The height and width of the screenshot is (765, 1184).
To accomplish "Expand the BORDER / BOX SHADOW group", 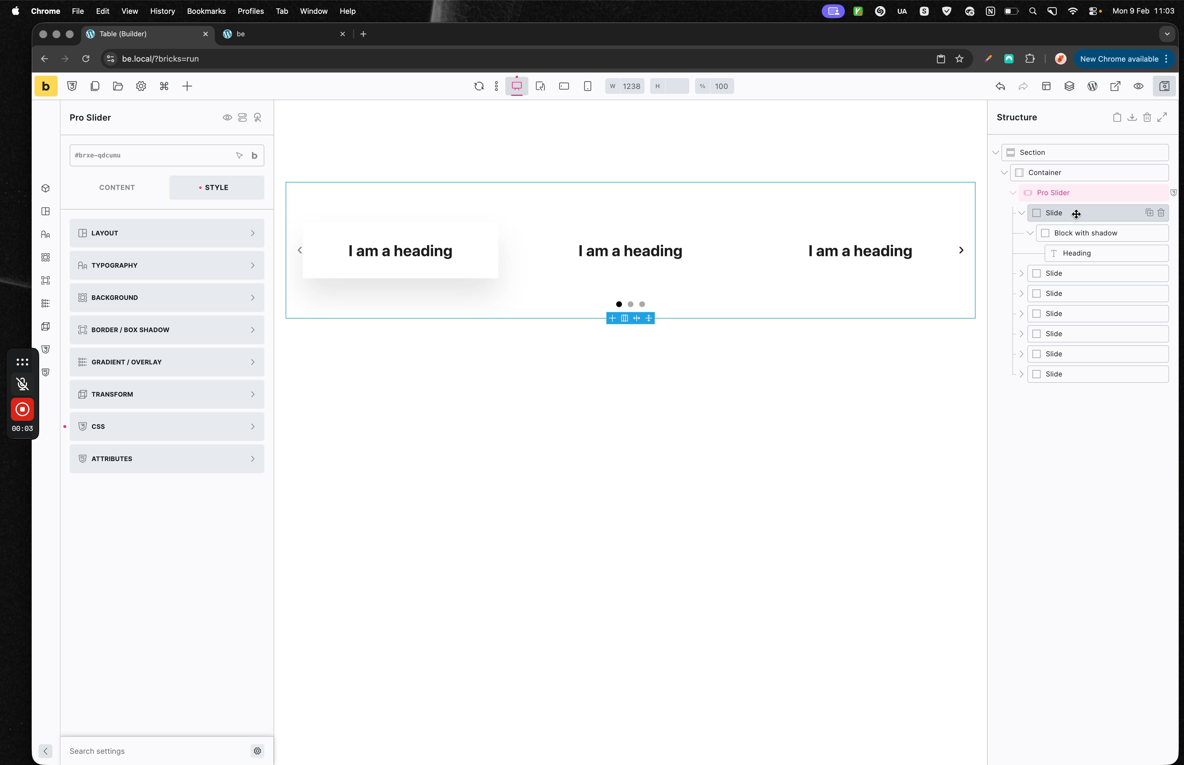I will (x=167, y=330).
